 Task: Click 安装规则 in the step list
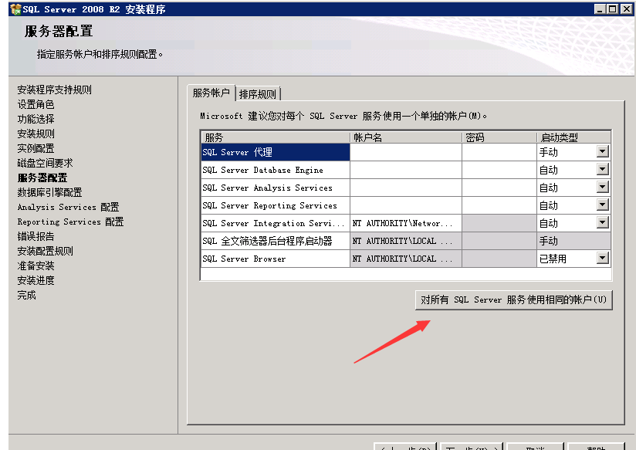[36, 134]
